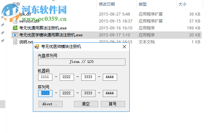Viewport: 211px width, 133px height.
Task: Click the date 2015-08-27 5:48
Action: pos(114,14)
